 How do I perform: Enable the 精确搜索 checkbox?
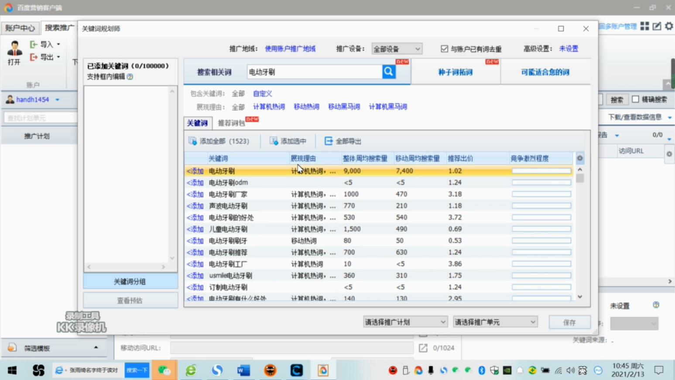click(635, 99)
